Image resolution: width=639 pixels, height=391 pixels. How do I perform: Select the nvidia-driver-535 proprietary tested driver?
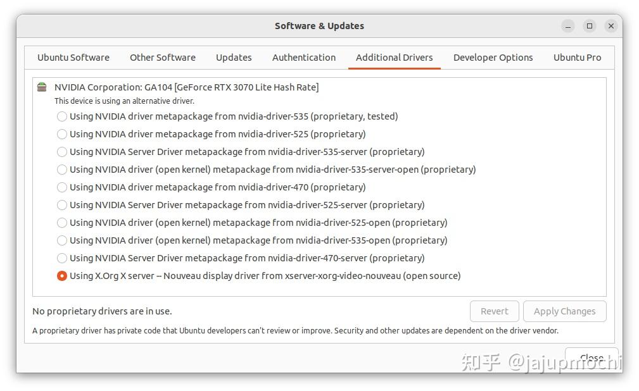[61, 116]
